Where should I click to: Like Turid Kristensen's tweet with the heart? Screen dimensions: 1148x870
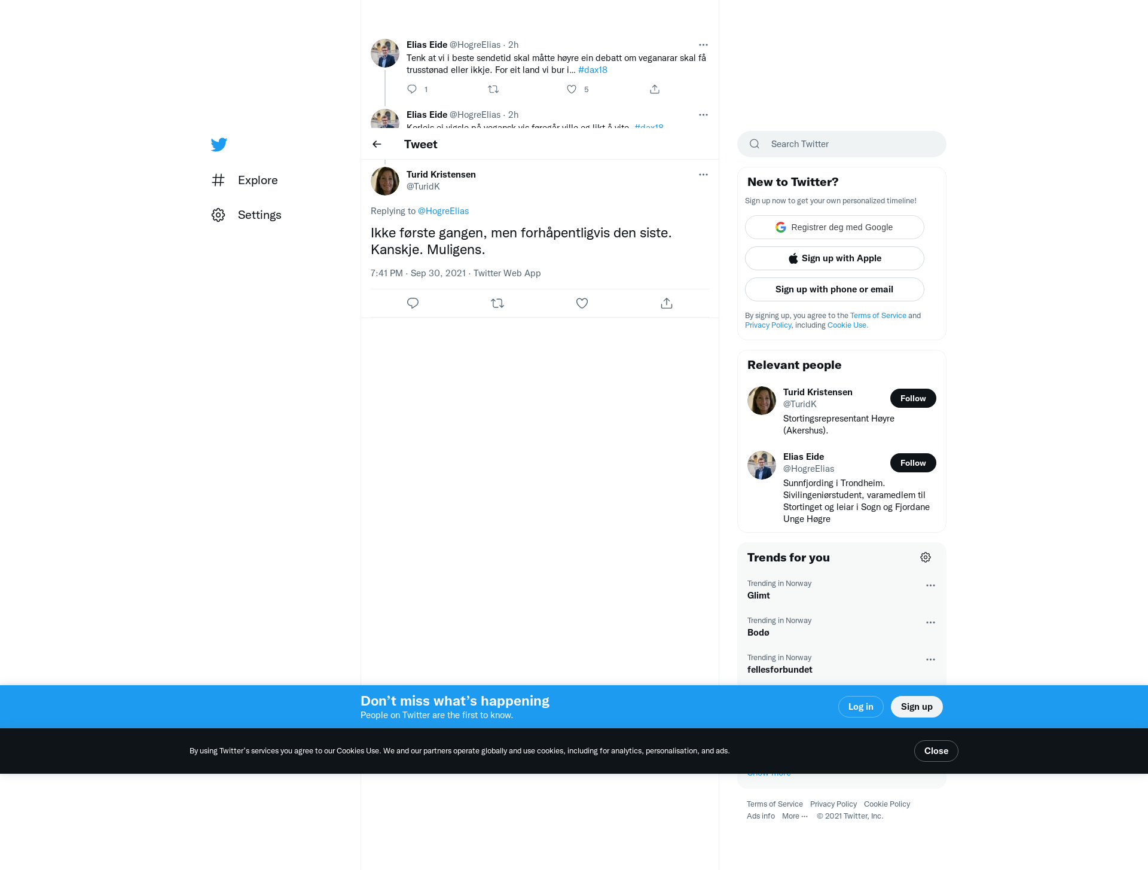(x=582, y=303)
